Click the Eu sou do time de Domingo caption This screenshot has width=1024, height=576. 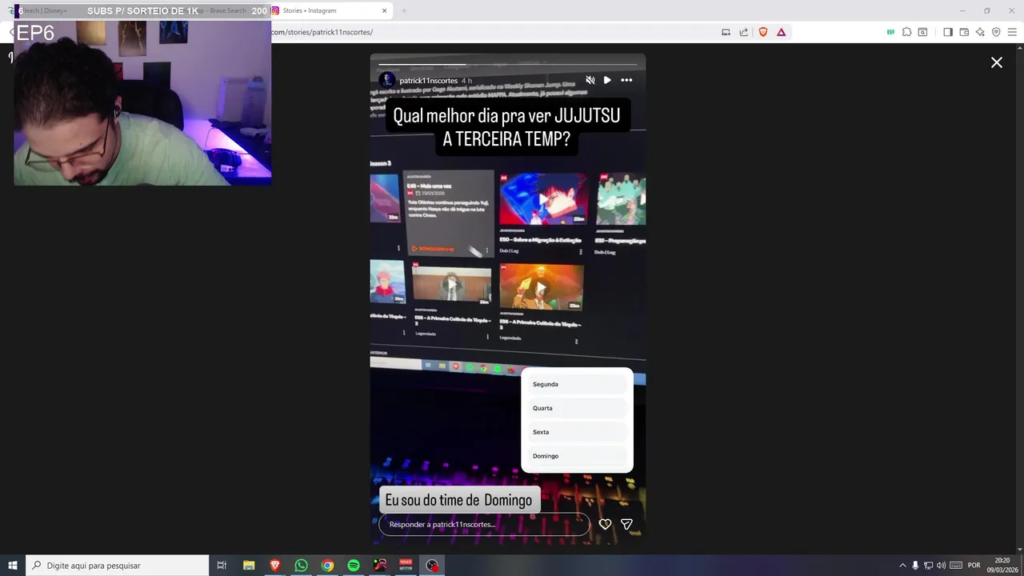459,500
